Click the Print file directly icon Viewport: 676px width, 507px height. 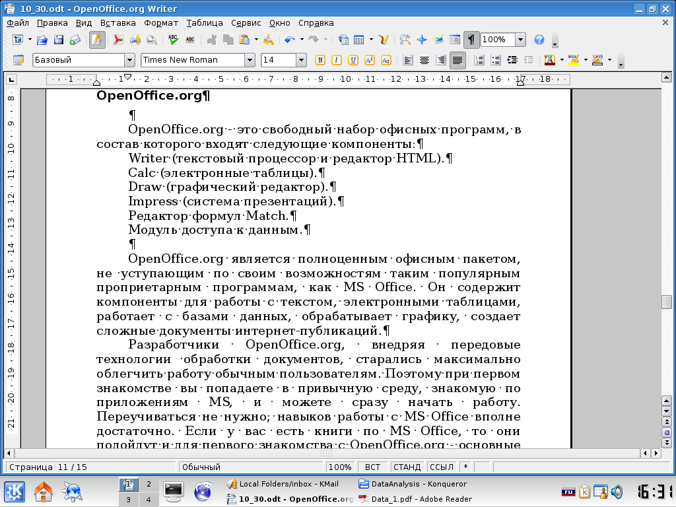(135, 40)
